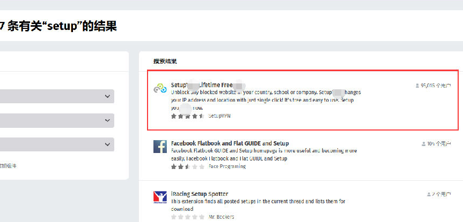This screenshot has width=463, height=222.
Task: Open Facebook Flatbook and Flat GUIDE and Setup
Action: tap(230, 143)
